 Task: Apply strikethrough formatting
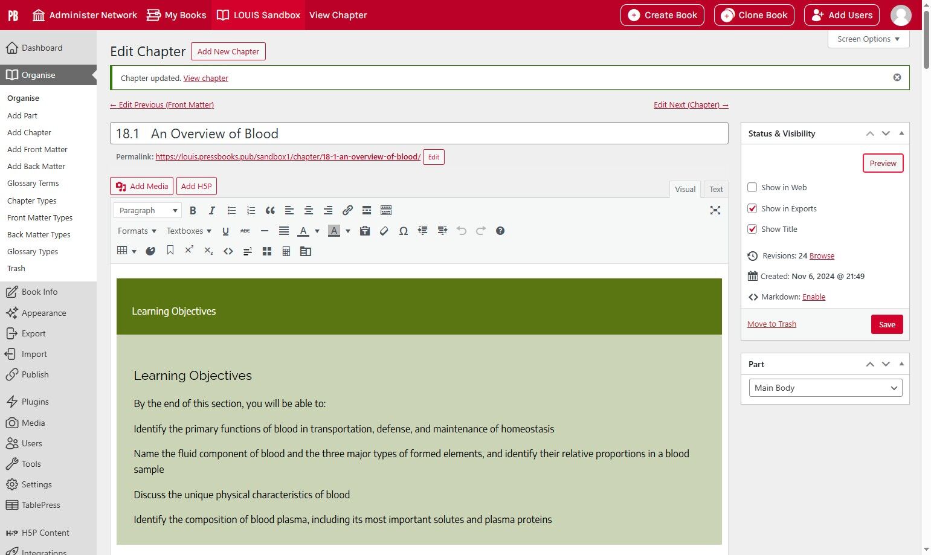(x=245, y=231)
